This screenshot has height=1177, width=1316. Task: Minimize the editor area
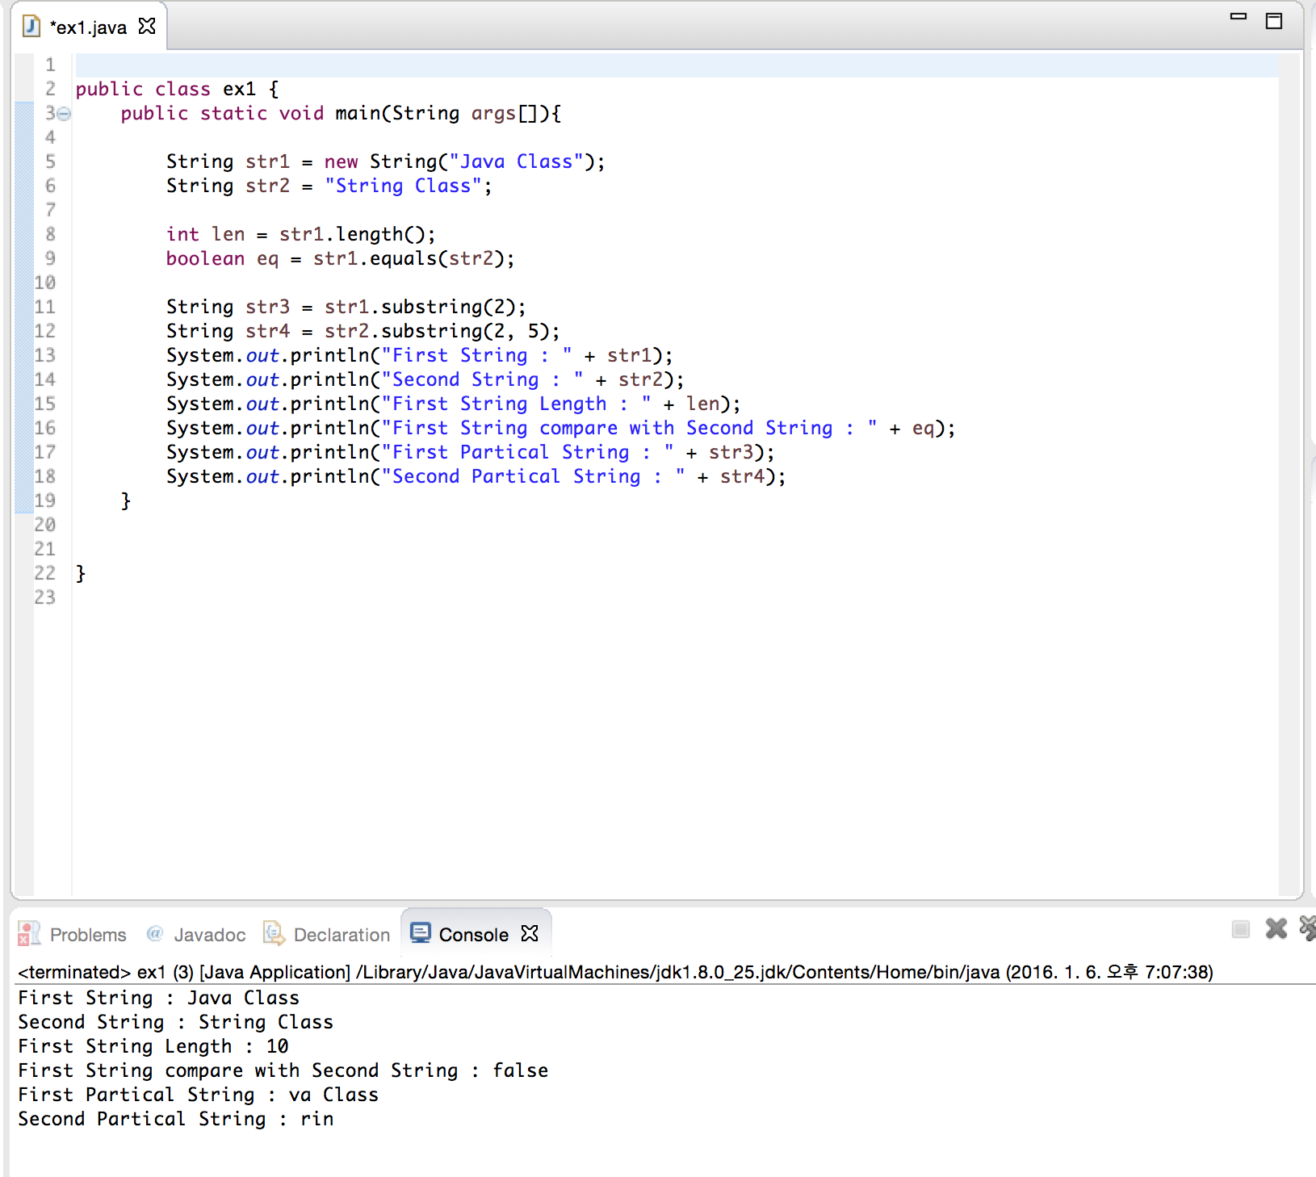(x=1238, y=17)
